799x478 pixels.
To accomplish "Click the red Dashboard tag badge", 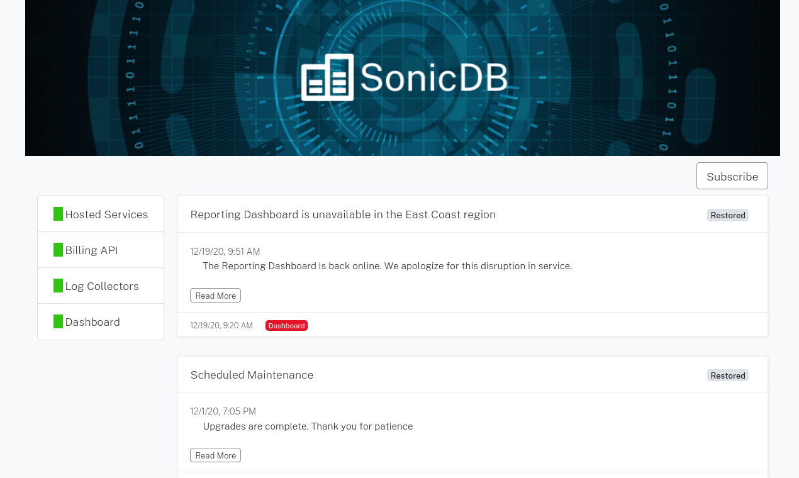I will point(286,325).
